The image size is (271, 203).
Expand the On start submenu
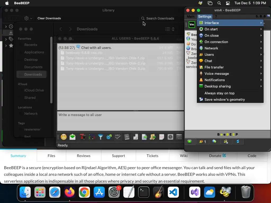231,29
